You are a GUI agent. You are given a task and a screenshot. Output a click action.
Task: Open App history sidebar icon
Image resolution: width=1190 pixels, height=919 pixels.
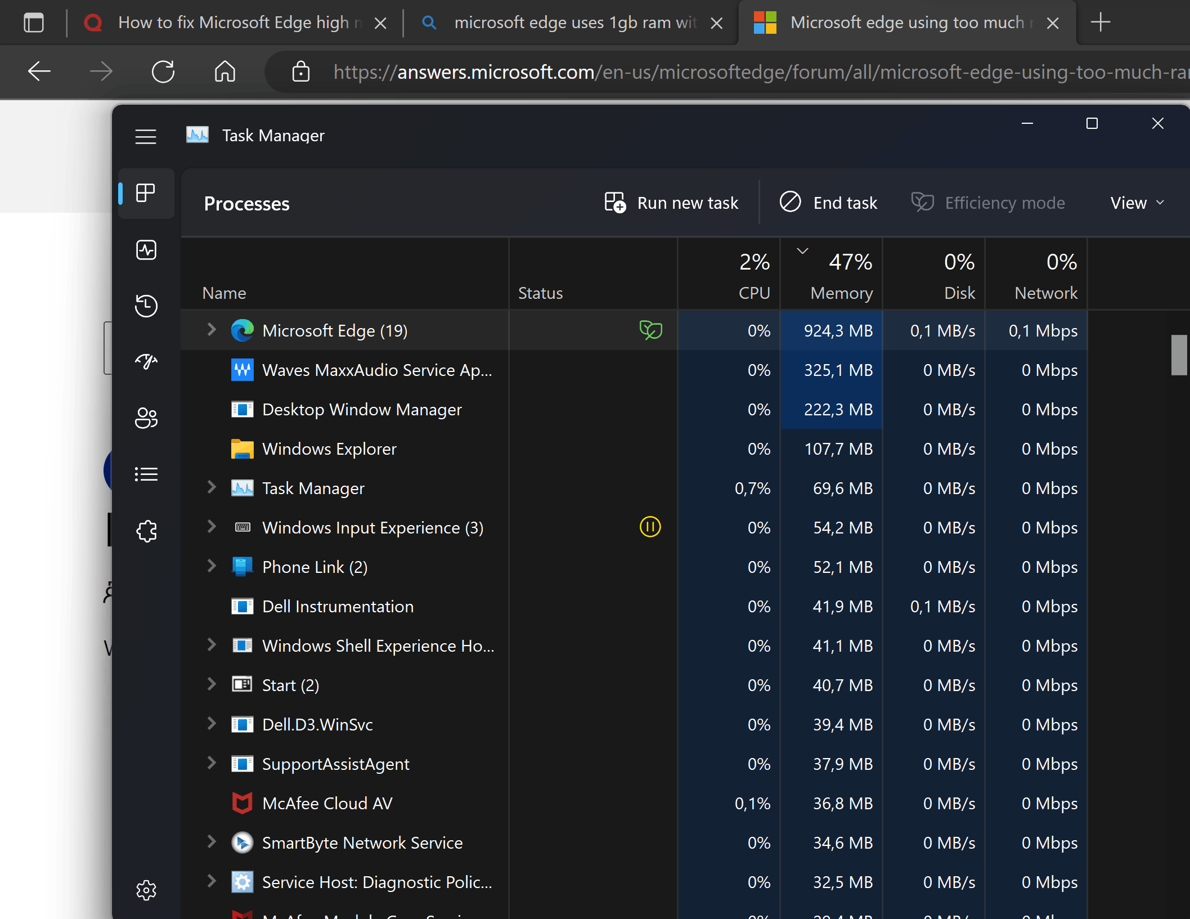click(146, 306)
